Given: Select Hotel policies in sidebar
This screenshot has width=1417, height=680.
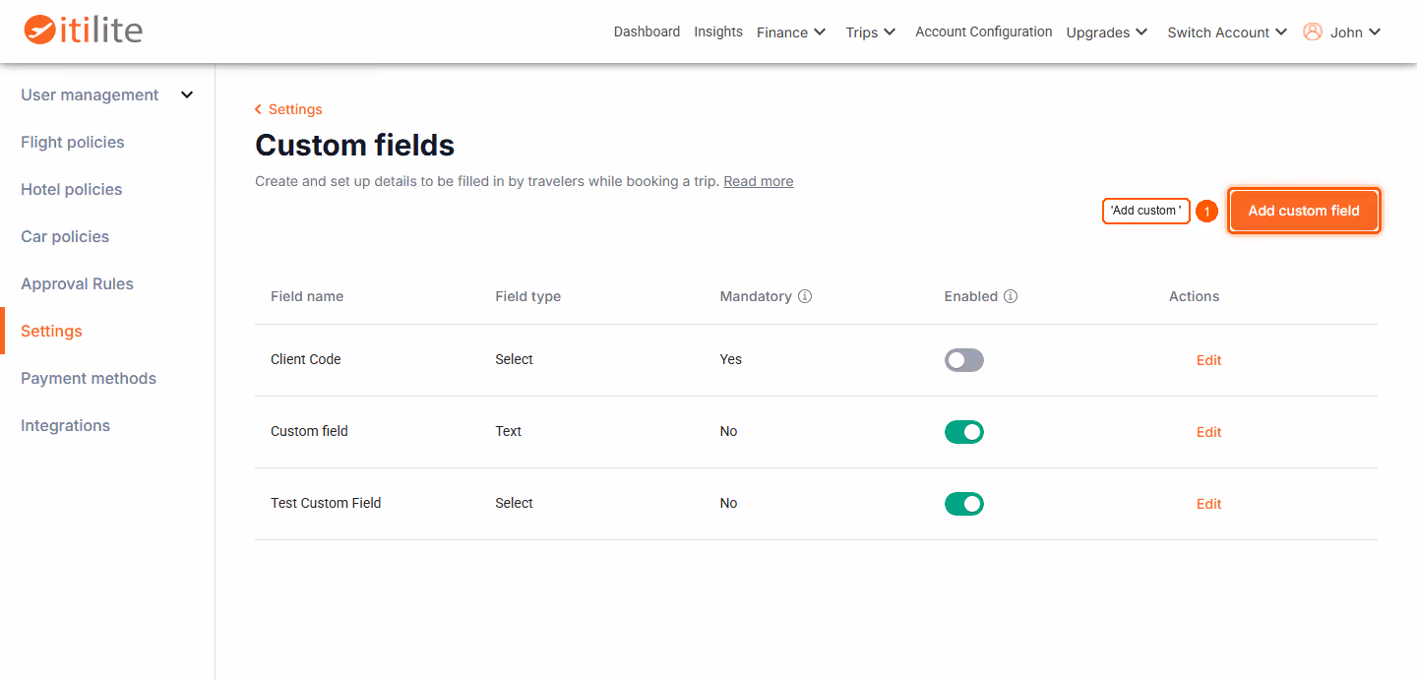Looking at the screenshot, I should click(x=72, y=189).
